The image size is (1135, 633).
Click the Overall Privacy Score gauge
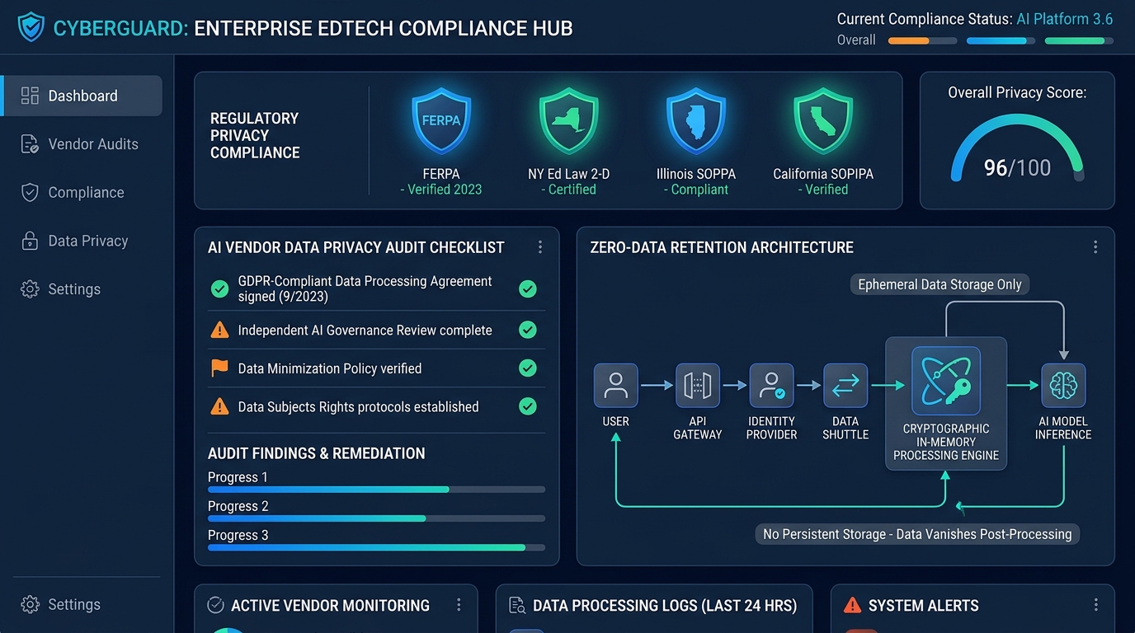click(x=1017, y=148)
